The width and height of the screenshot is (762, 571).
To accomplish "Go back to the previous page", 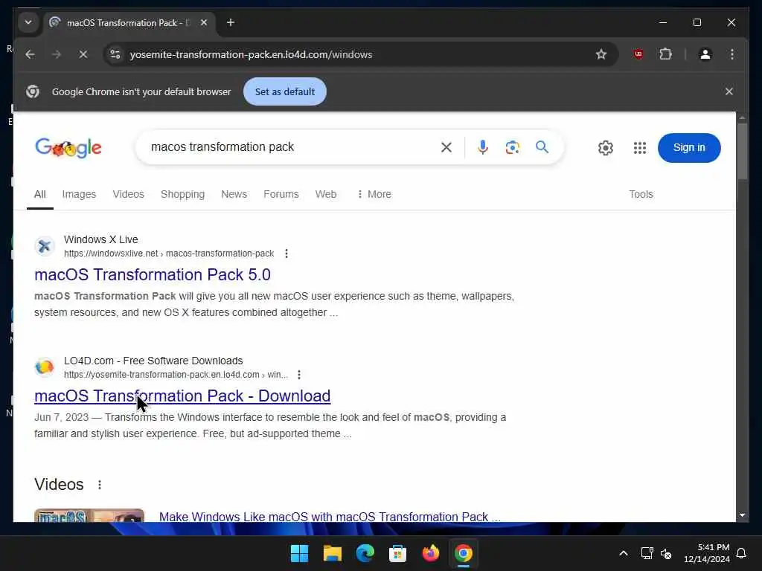I will pos(30,54).
